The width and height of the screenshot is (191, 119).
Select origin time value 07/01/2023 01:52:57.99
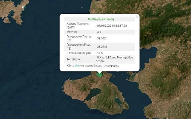(112, 26)
